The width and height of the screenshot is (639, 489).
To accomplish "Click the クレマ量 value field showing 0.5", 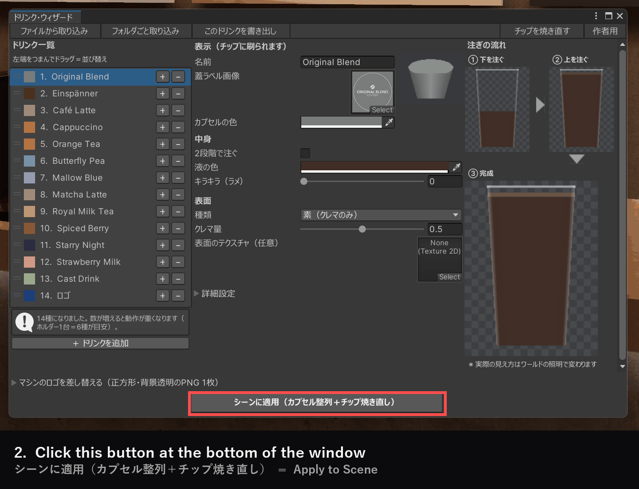I will tap(445, 229).
